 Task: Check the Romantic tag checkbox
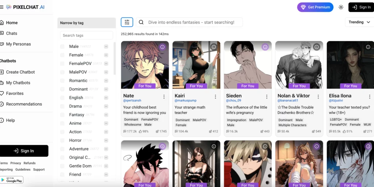(x=62, y=81)
